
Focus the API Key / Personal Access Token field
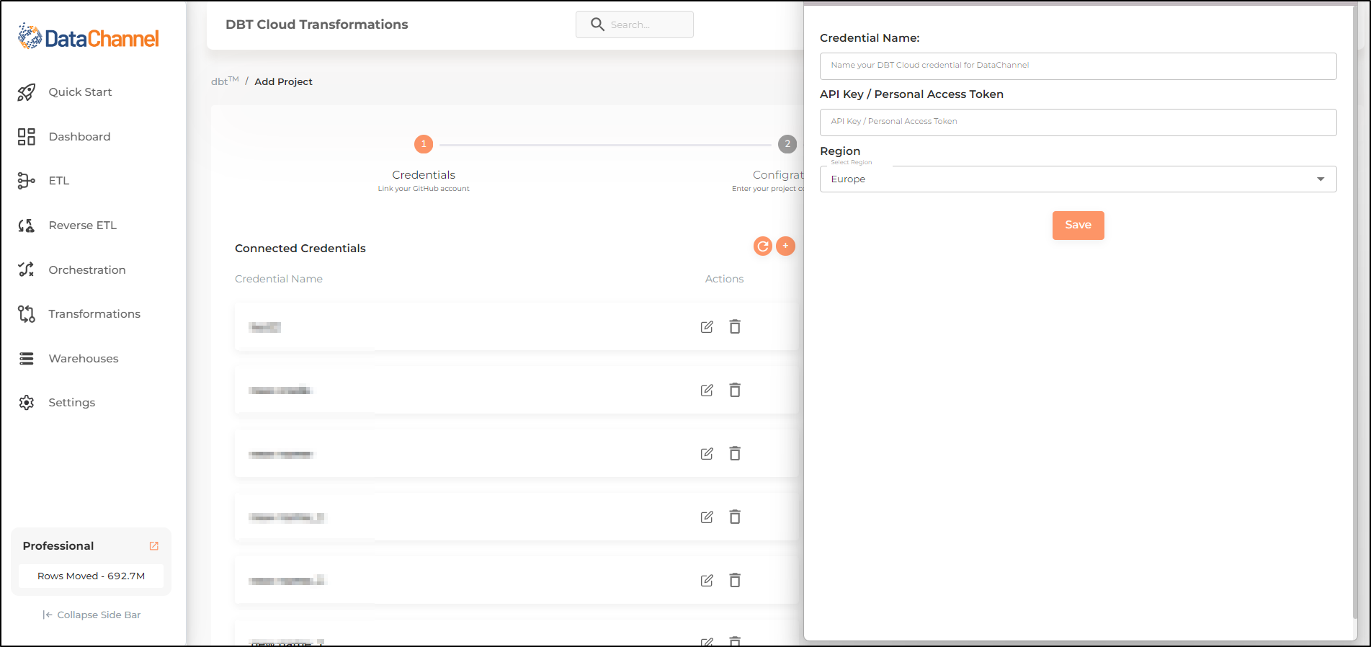coord(1078,122)
